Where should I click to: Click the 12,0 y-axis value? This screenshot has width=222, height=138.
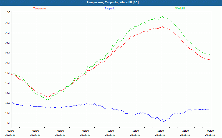coord(8,103)
